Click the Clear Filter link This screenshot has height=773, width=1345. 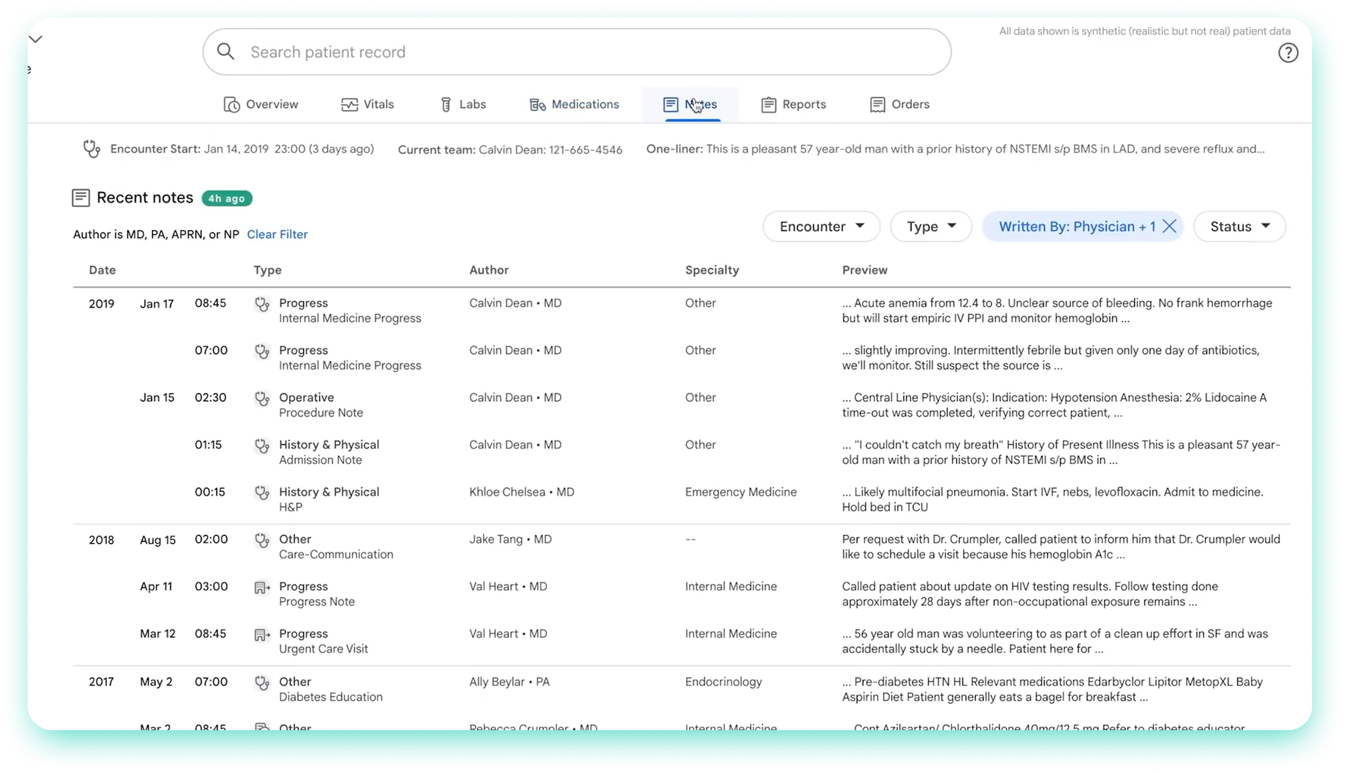[x=277, y=234]
